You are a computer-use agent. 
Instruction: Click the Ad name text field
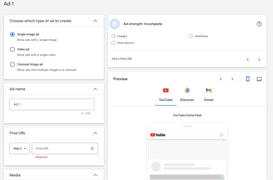(x=52, y=104)
